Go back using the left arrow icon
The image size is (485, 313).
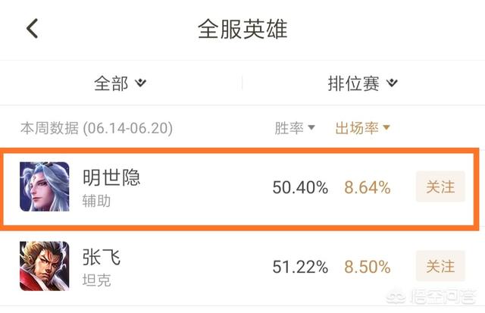(32, 29)
